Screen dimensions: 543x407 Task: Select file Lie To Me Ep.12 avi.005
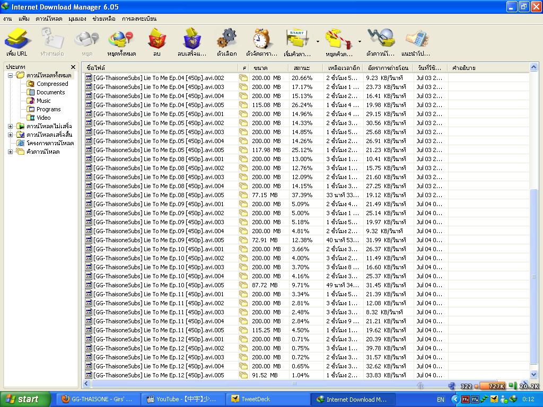[x=159, y=375]
